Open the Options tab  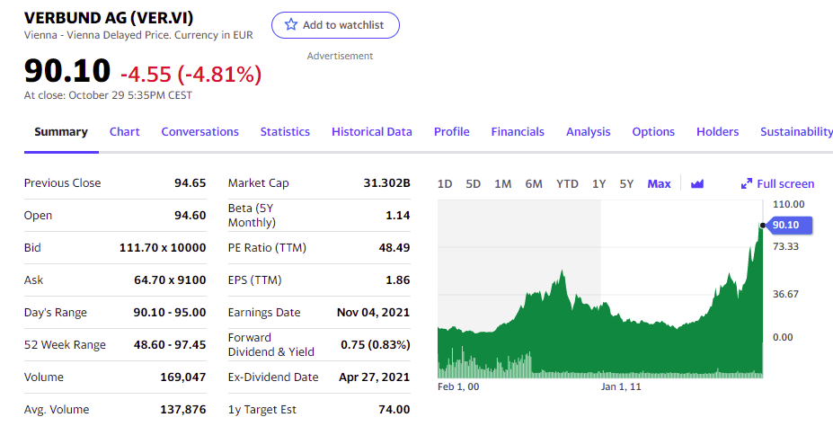tap(653, 132)
